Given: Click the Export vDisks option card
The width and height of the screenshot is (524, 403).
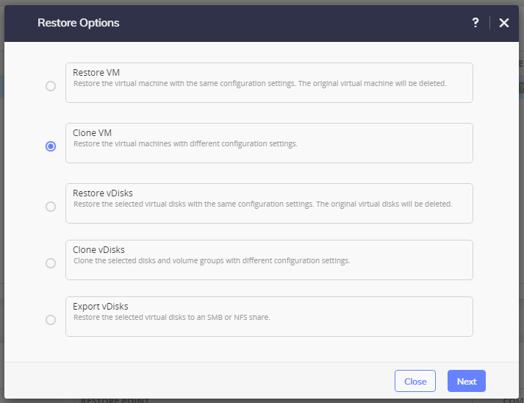Looking at the screenshot, I should pos(270,316).
